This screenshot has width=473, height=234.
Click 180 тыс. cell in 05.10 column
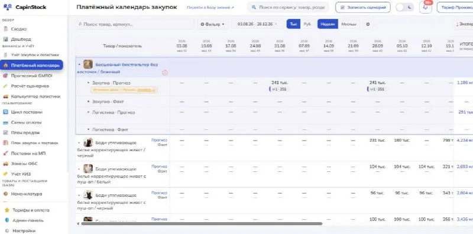pos(402,140)
